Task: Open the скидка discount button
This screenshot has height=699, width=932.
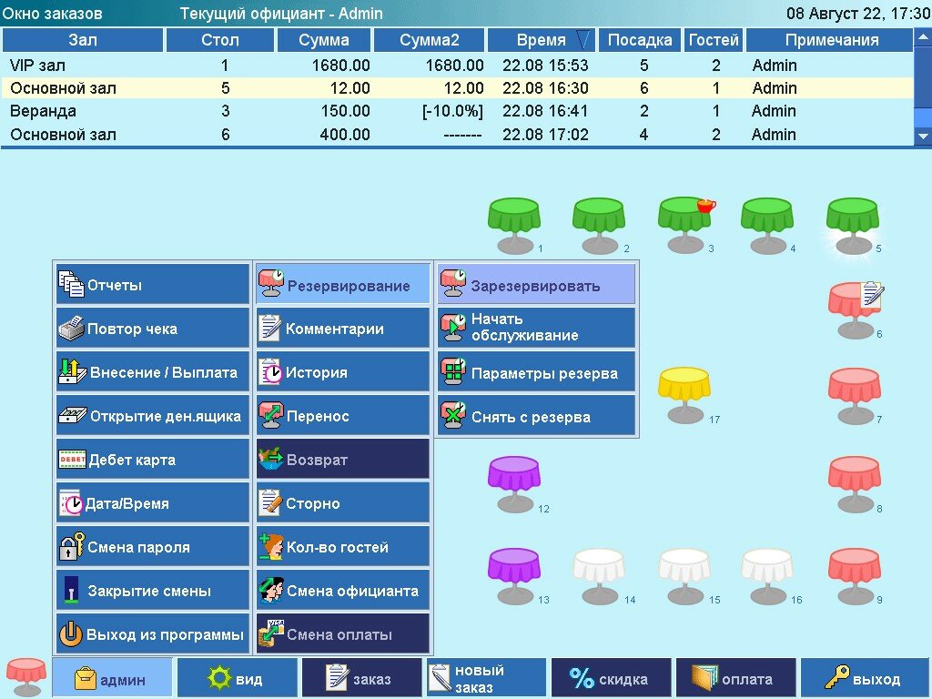Action: click(611, 678)
